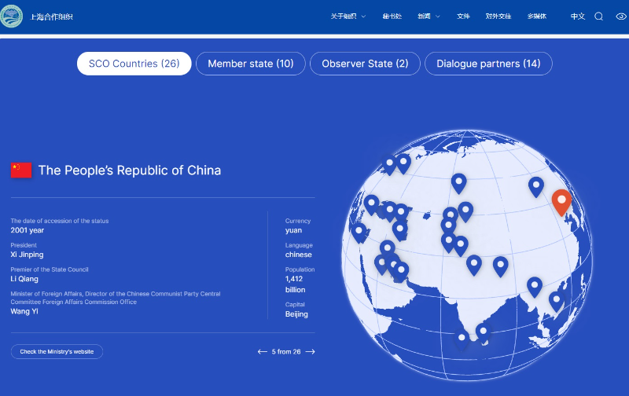This screenshot has height=396, width=629.
Task: Open the 秘书处 menu item
Action: pyautogui.click(x=392, y=16)
